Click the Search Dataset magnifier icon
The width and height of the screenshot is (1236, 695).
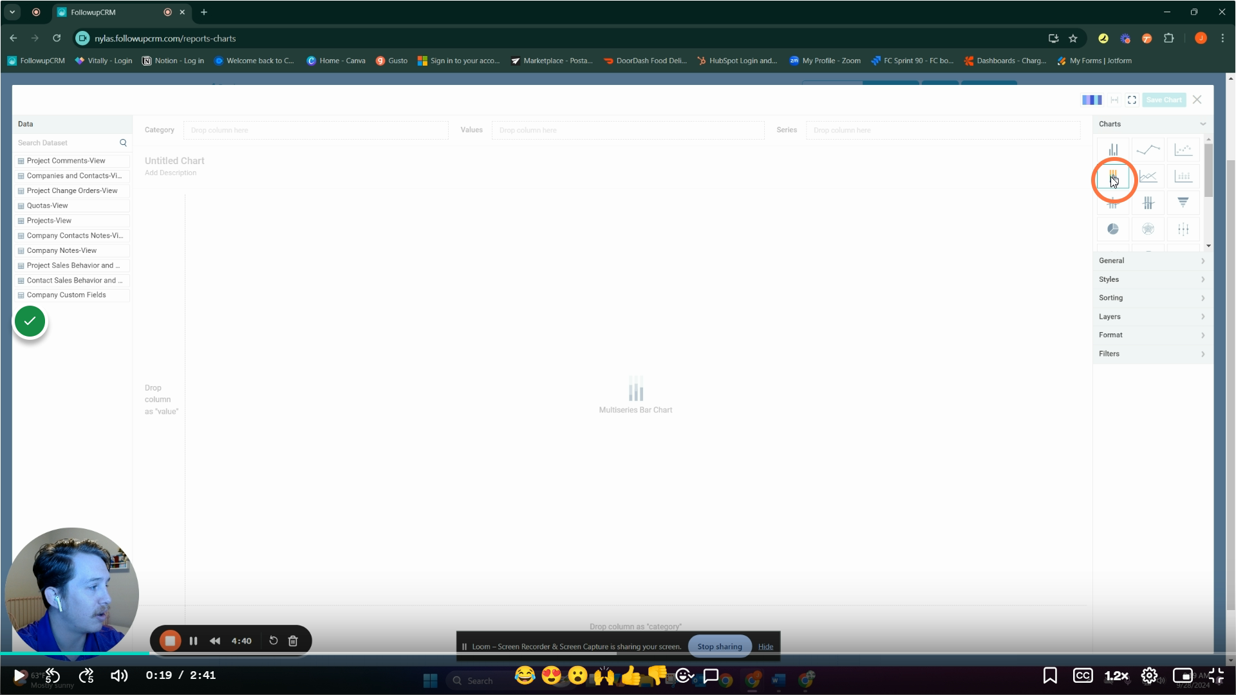coord(123,143)
